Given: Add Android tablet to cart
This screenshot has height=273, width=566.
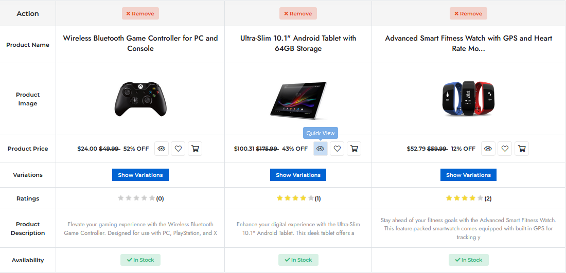Looking at the screenshot, I should click(354, 149).
